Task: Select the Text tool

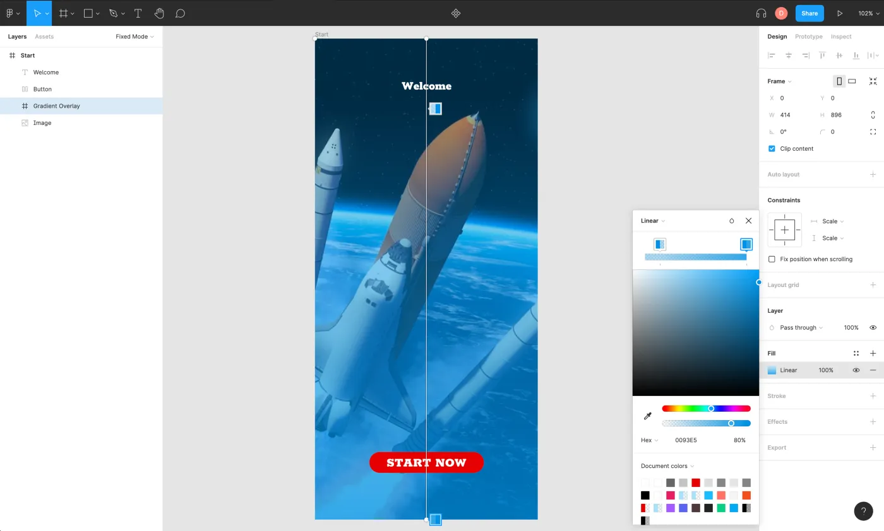Action: click(138, 13)
